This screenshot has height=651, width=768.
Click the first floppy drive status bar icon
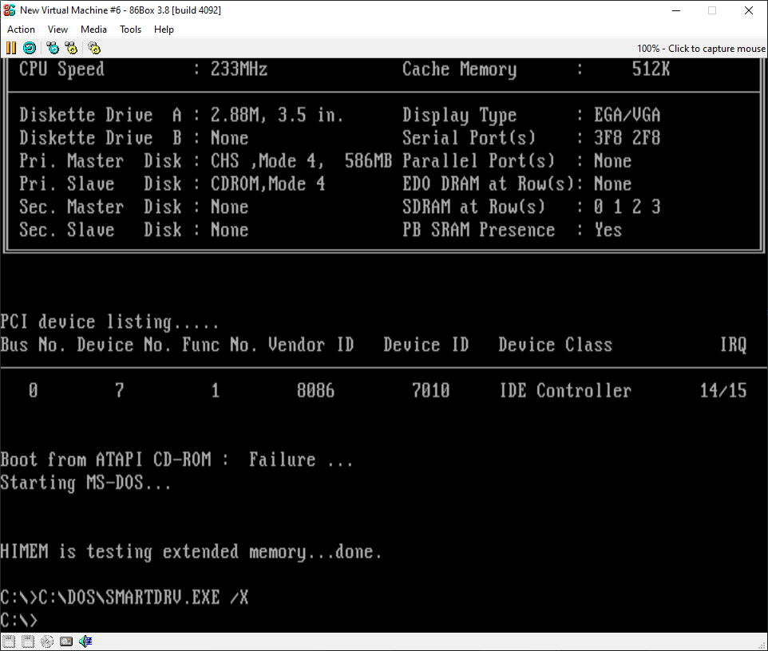[9, 641]
